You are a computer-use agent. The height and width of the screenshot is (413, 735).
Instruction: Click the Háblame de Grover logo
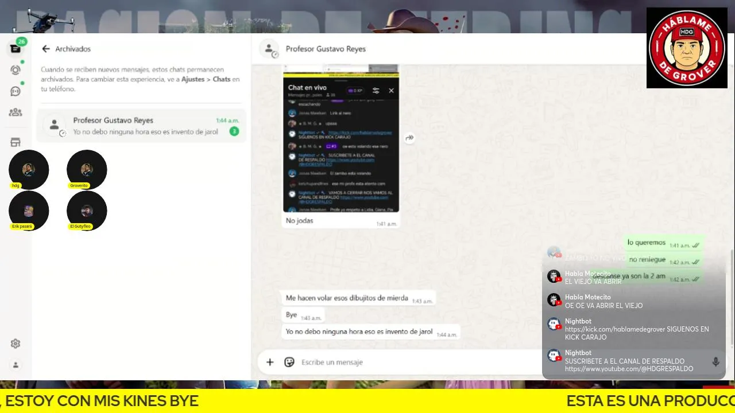coord(687,48)
